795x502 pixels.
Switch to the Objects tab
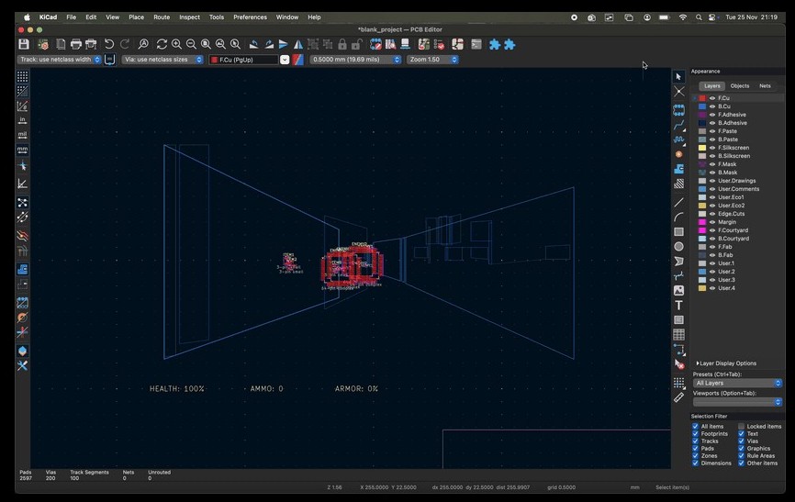click(740, 85)
